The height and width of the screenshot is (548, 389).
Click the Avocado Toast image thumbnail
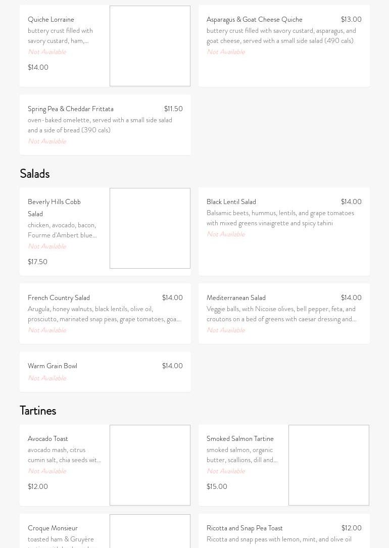[150, 465]
